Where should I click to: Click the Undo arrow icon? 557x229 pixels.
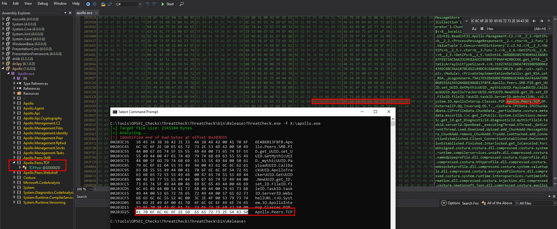pyautogui.click(x=148, y=4)
